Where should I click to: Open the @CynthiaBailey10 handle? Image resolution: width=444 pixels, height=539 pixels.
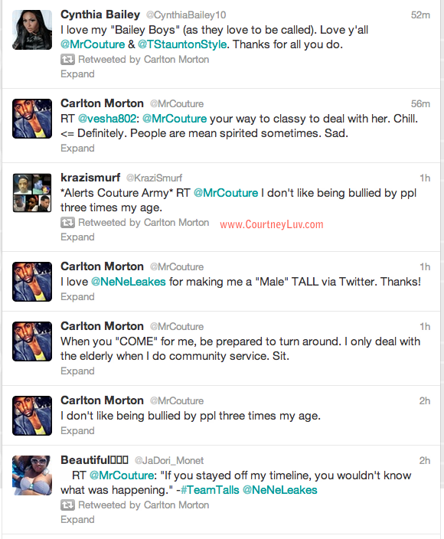coord(186,15)
